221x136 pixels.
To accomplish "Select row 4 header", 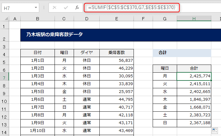I will 4,53.
